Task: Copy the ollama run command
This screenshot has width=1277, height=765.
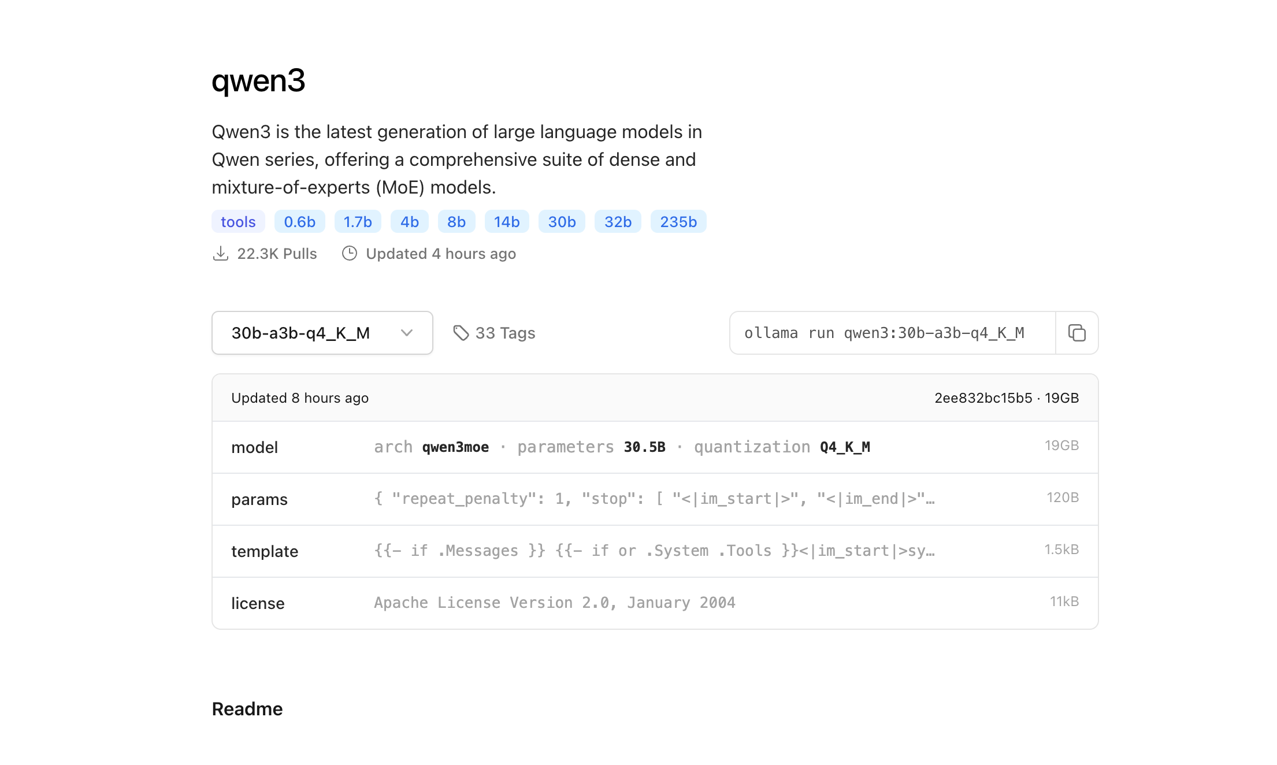Action: point(1076,333)
